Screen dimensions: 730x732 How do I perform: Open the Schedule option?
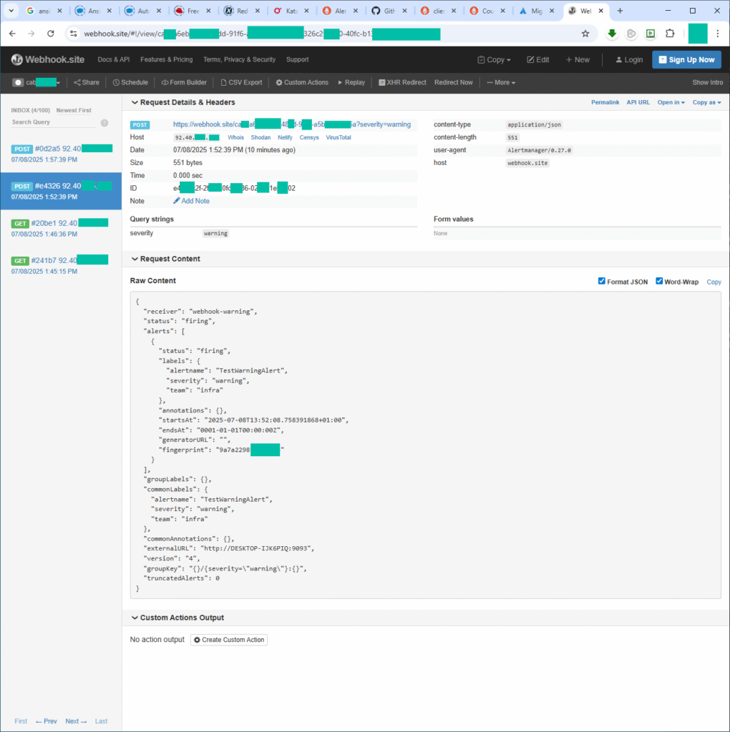pos(130,83)
